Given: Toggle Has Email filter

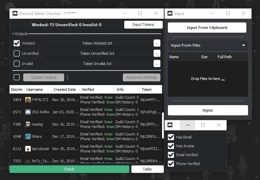Looking at the screenshot, I should [x=171, y=137].
